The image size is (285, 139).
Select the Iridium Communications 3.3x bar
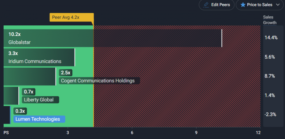point(39,57)
